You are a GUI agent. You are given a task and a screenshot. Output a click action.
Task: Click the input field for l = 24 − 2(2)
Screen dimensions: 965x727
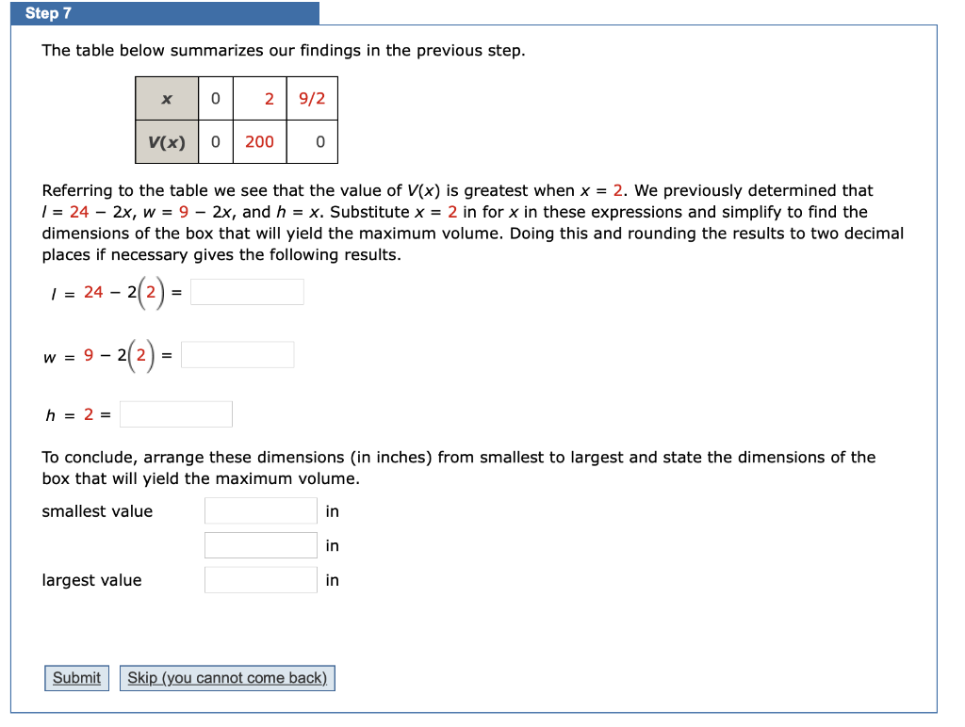[x=246, y=292]
